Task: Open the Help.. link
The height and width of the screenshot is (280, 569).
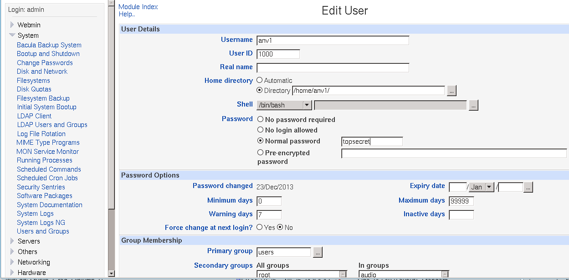Action: (127, 14)
